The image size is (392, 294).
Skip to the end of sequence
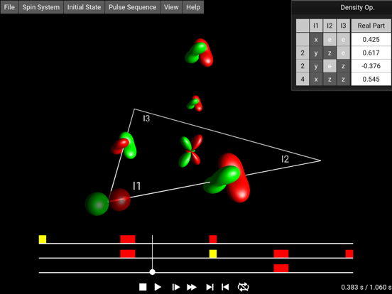click(x=209, y=287)
